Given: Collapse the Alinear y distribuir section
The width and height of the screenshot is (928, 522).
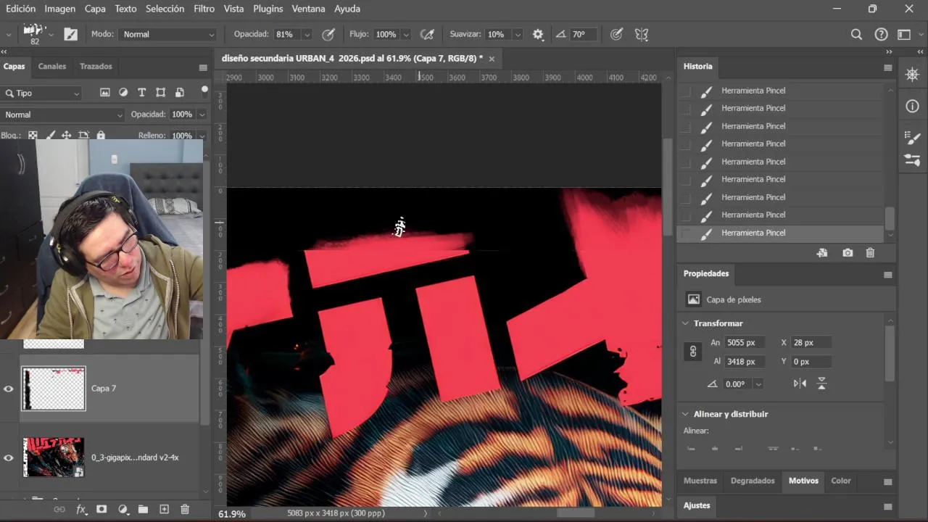Looking at the screenshot, I should coord(685,414).
